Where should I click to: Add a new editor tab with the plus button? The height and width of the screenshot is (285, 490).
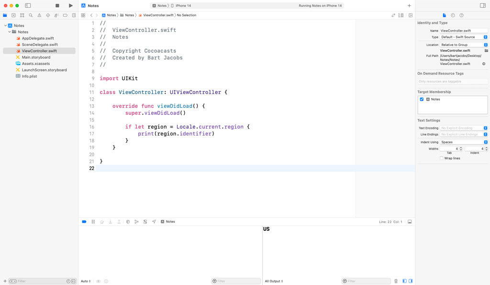click(x=409, y=5)
